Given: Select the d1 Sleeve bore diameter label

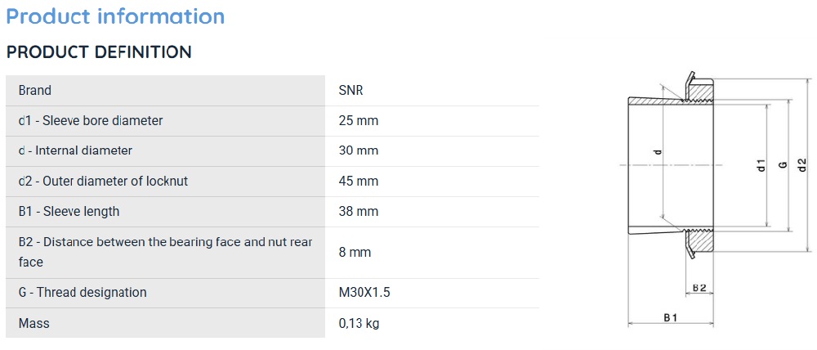Looking at the screenshot, I should [91, 120].
